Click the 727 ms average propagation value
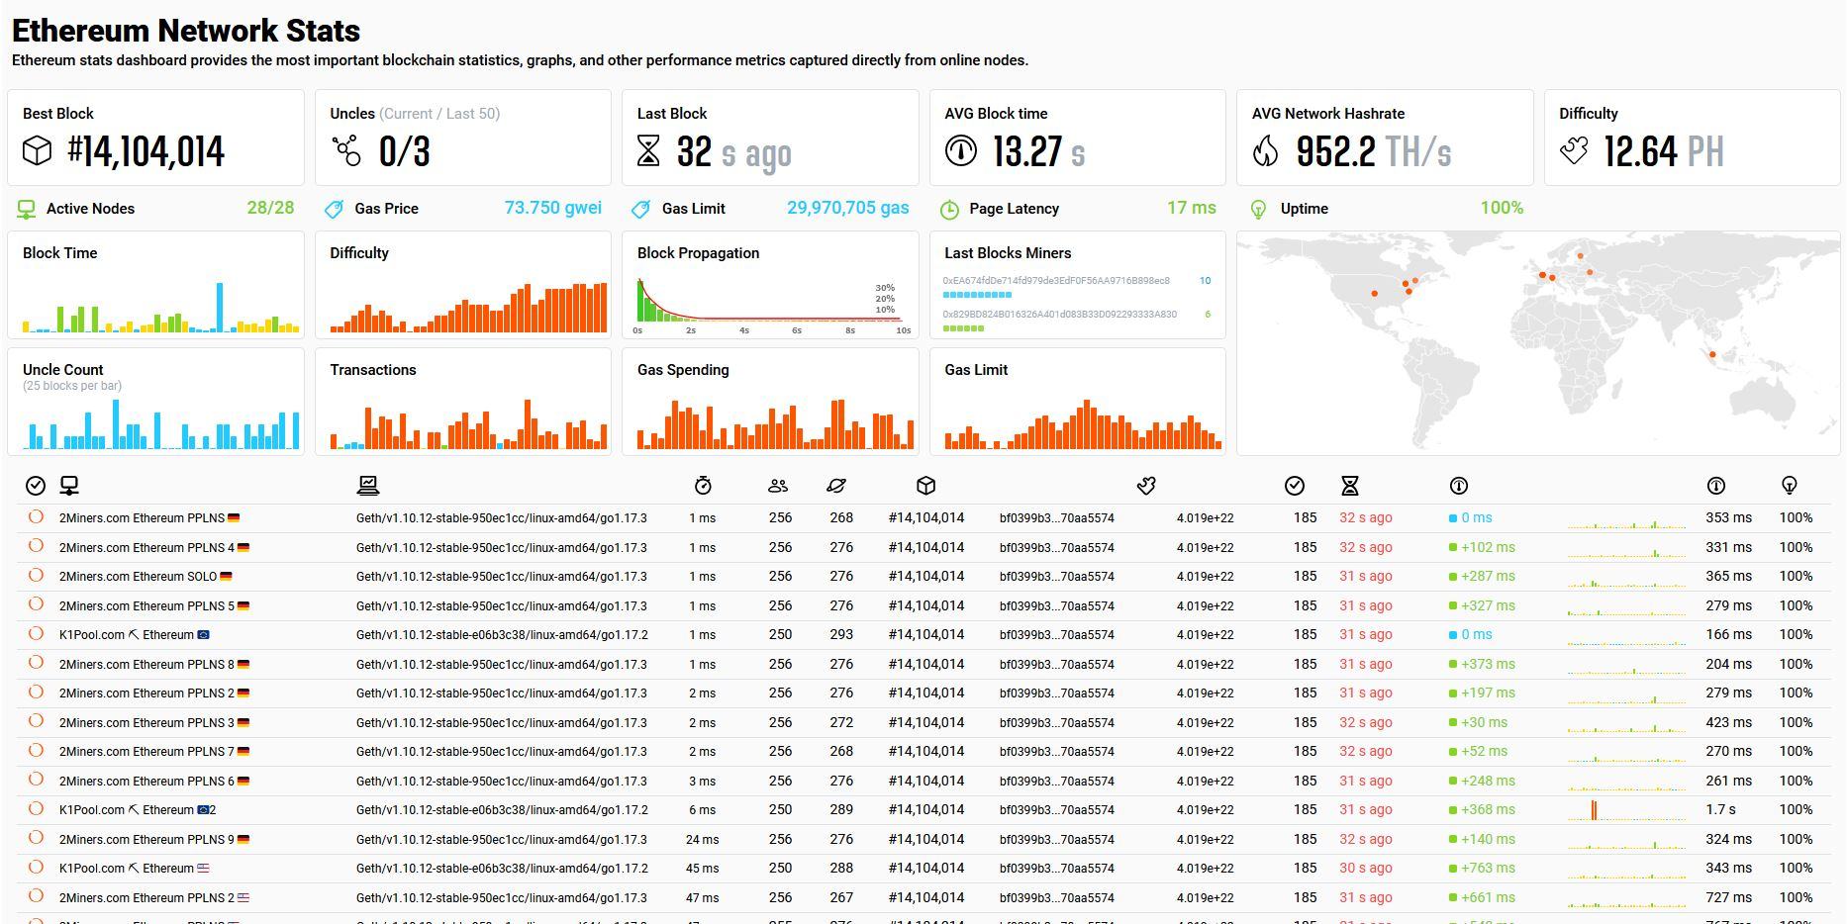Image resolution: width=1847 pixels, height=924 pixels. pyautogui.click(x=1728, y=897)
